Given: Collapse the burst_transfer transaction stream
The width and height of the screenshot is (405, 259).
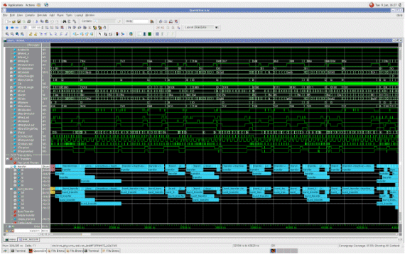Looking at the screenshot, I should (11, 189).
